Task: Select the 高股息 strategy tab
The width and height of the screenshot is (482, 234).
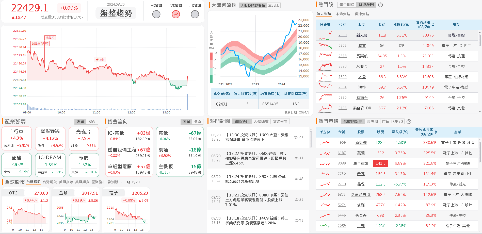Action: pos(372,122)
